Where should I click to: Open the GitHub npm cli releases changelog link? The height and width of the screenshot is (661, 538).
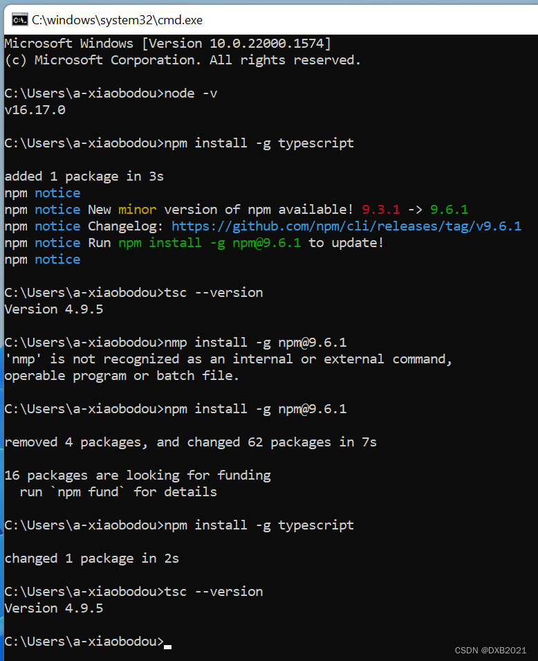pos(346,226)
